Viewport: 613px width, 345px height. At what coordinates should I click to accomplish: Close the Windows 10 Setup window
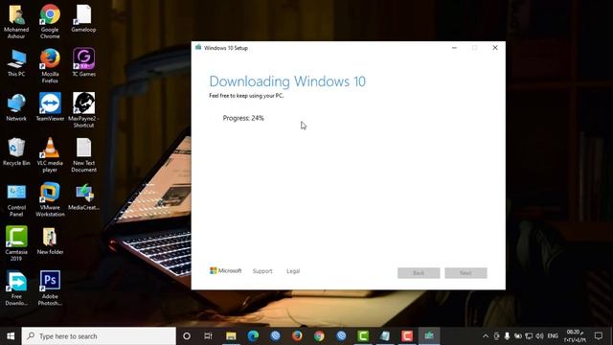495,48
